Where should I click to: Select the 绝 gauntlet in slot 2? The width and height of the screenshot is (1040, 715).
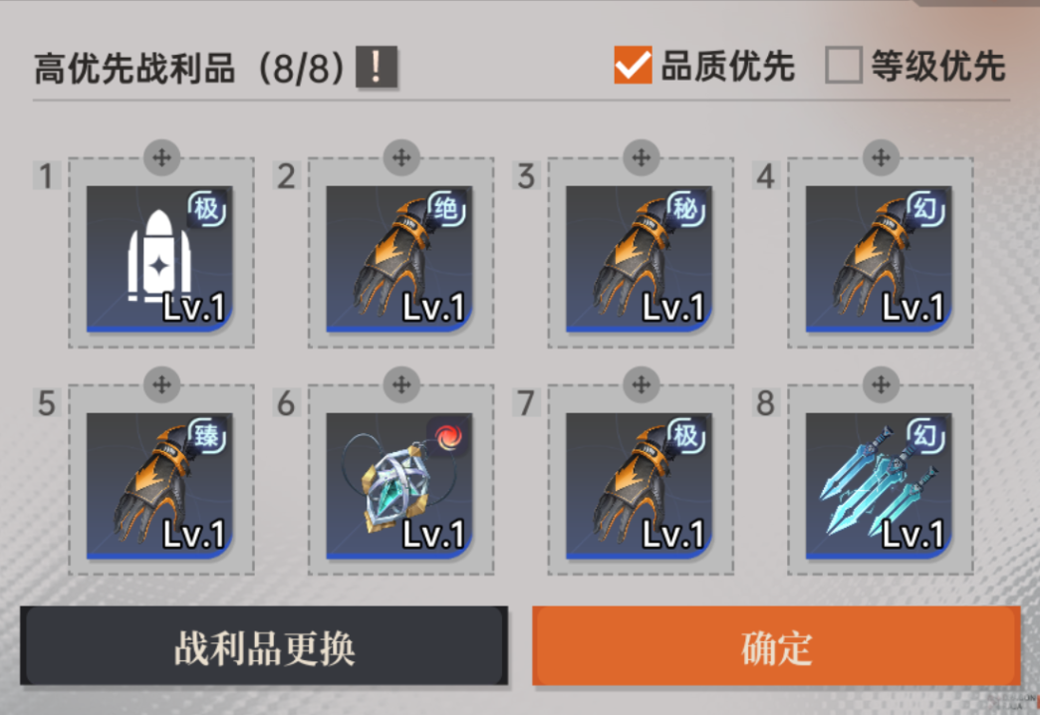[x=399, y=259]
